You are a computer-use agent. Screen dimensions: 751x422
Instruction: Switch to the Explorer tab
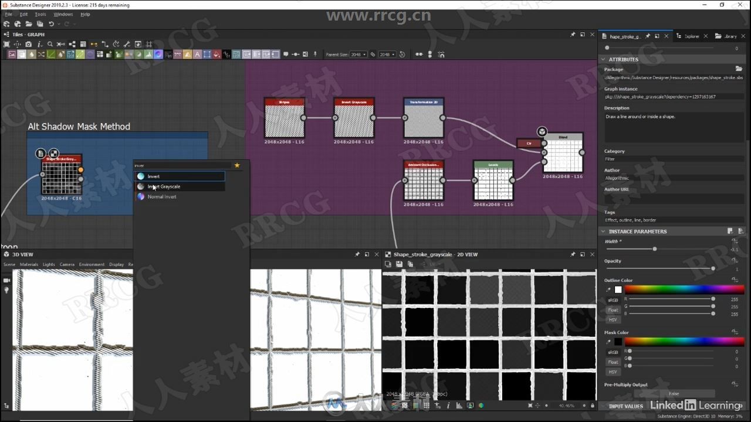point(691,36)
